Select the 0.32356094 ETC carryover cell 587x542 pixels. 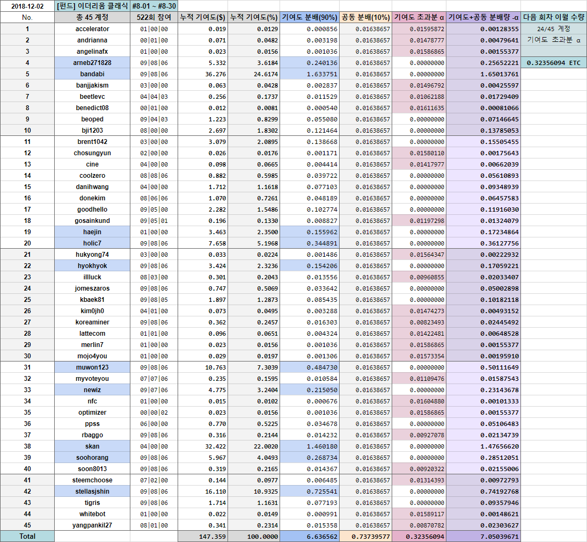(x=554, y=63)
